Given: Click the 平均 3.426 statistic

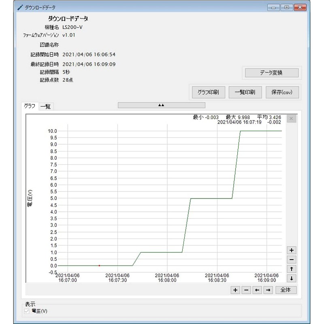Looking at the screenshot, I should (269, 117).
